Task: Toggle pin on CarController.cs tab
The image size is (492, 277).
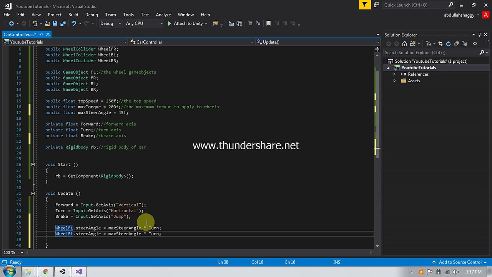Action: point(42,35)
